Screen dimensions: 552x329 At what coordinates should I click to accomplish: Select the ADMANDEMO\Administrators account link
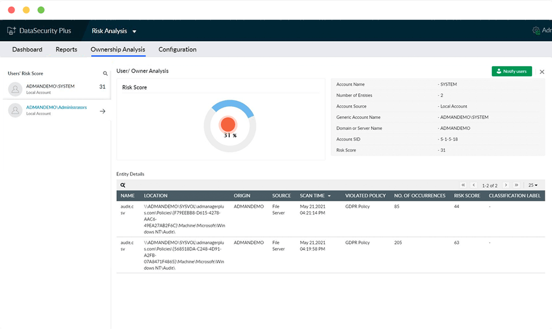(56, 107)
